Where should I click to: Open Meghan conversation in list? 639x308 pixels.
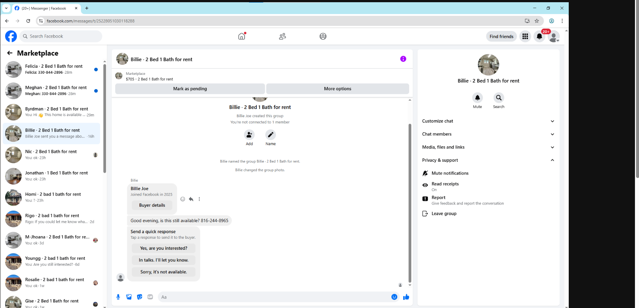[x=52, y=91]
